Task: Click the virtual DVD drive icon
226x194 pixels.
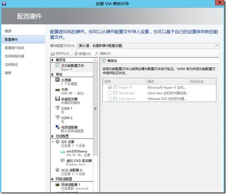Action: [62, 160]
